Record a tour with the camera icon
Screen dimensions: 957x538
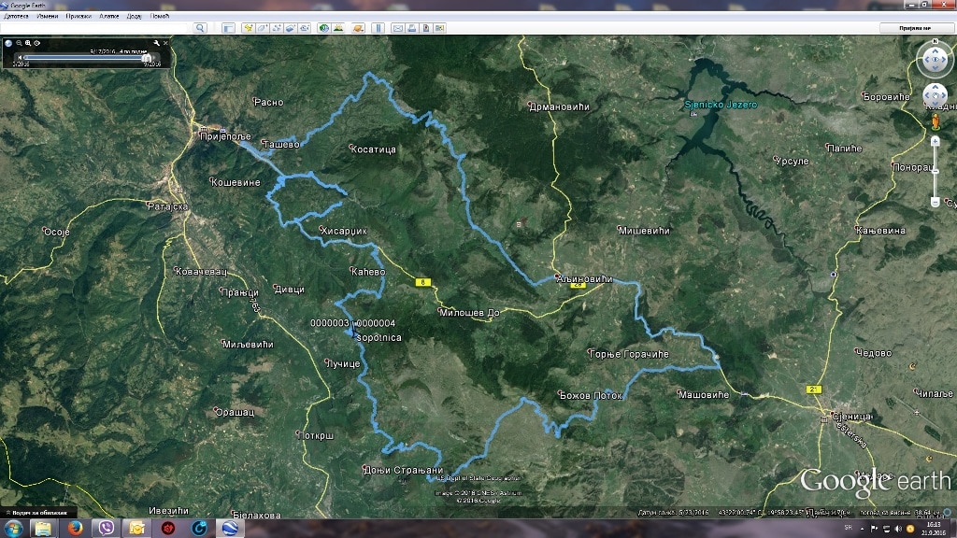point(304,28)
